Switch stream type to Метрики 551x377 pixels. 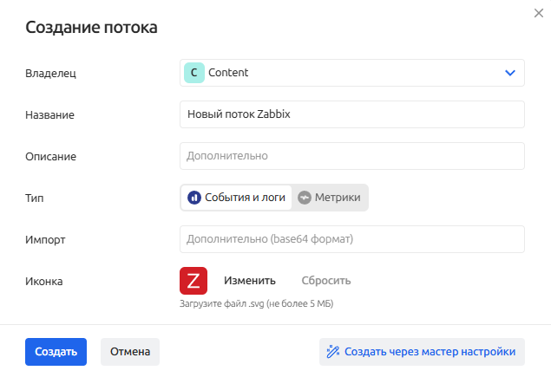330,198
